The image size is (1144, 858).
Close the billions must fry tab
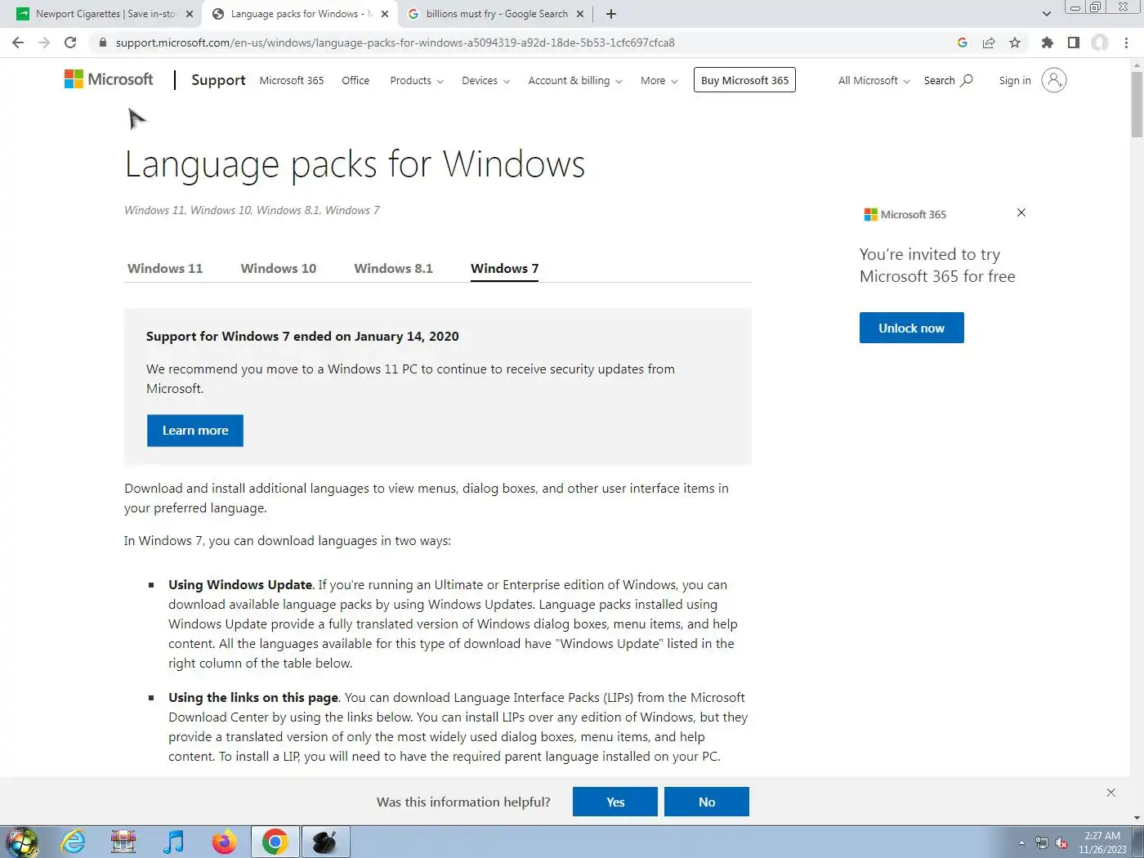[x=580, y=14]
